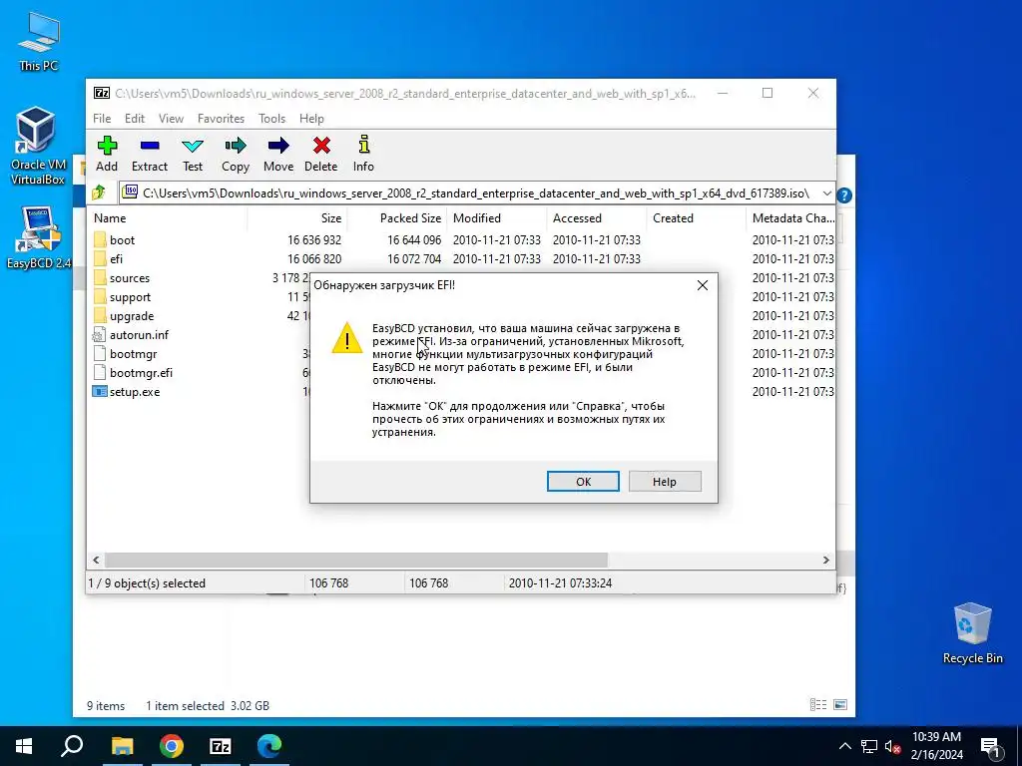Select the EasyBCD 2.4 desktop shortcut

(x=38, y=237)
